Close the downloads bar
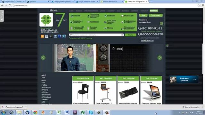Image resolution: width=205 pixels, height=115 pixels. (x=202, y=107)
